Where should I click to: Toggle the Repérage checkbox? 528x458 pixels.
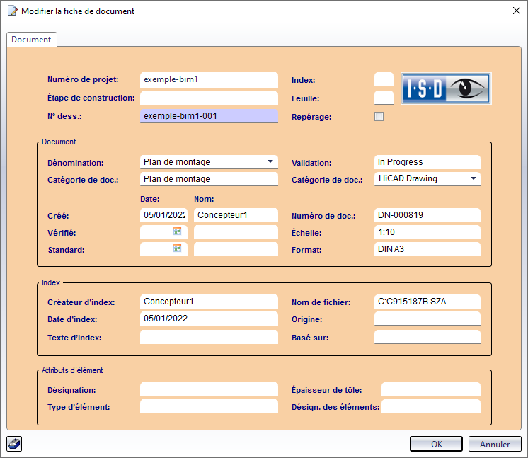click(x=379, y=116)
